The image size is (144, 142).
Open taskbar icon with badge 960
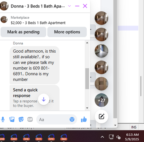(64, 137)
